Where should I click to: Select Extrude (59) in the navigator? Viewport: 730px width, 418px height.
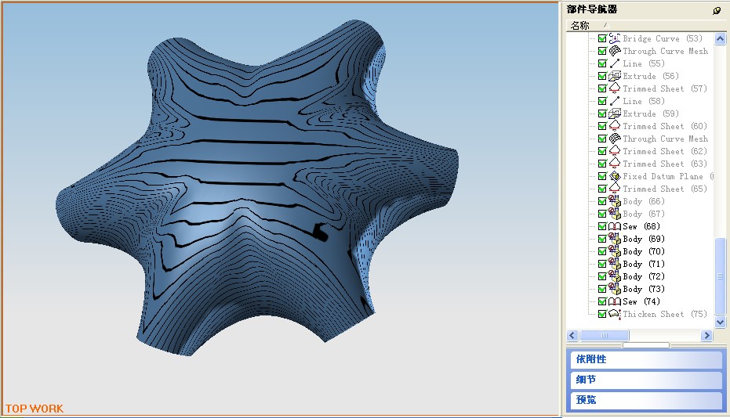coord(651,114)
